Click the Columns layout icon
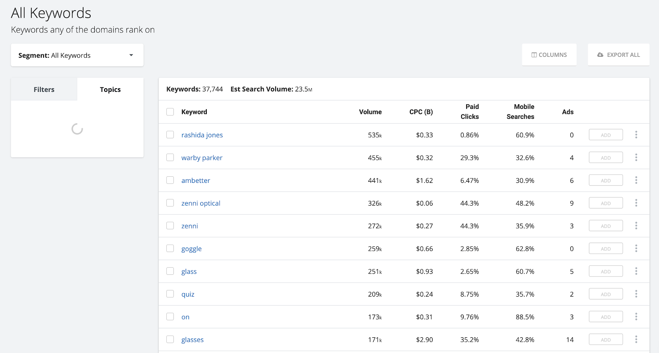The width and height of the screenshot is (659, 353). (534, 55)
